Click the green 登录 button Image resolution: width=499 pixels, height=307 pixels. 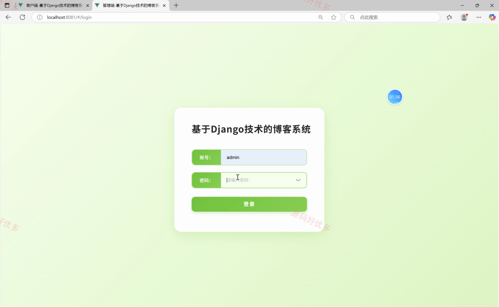pos(249,204)
